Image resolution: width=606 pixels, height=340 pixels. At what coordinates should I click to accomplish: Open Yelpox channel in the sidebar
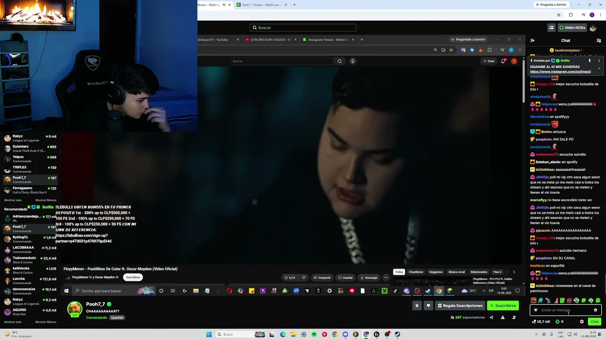click(29, 159)
